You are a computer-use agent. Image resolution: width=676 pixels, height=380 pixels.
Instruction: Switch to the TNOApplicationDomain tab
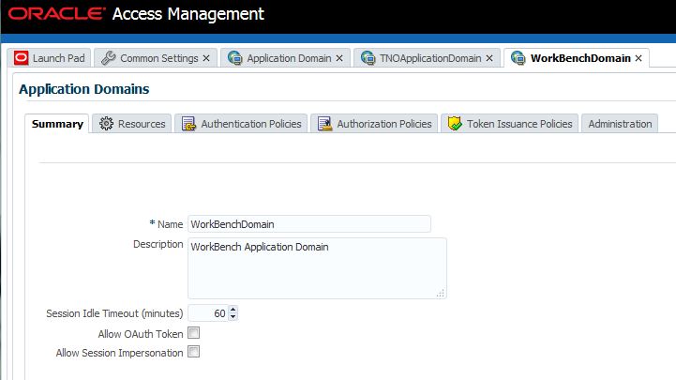point(427,58)
